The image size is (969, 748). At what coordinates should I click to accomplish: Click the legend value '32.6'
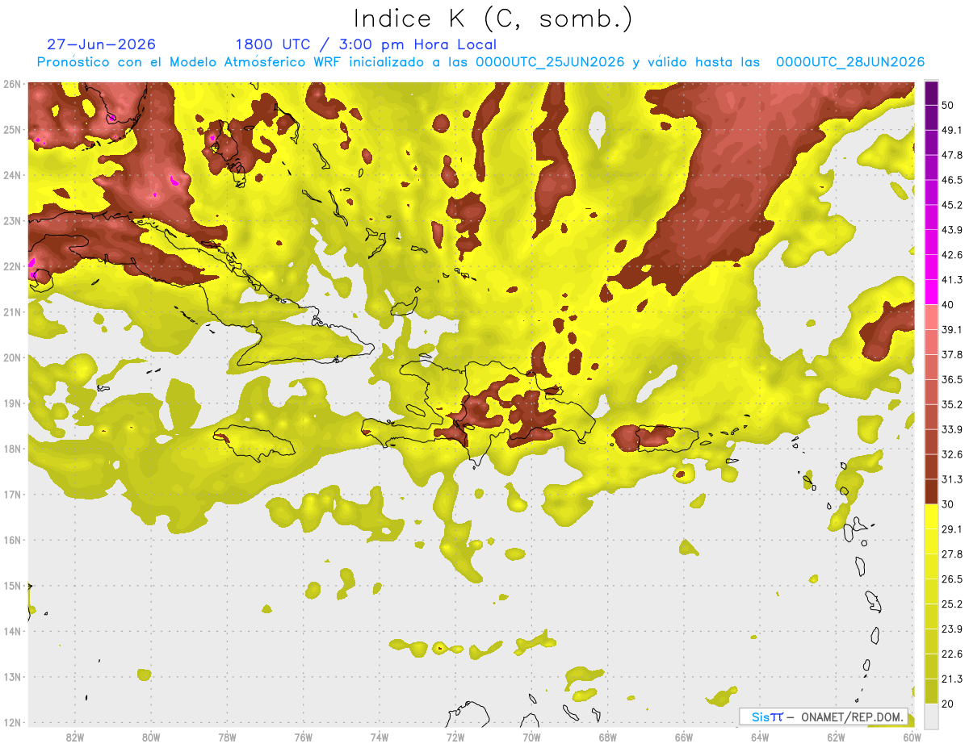point(952,454)
